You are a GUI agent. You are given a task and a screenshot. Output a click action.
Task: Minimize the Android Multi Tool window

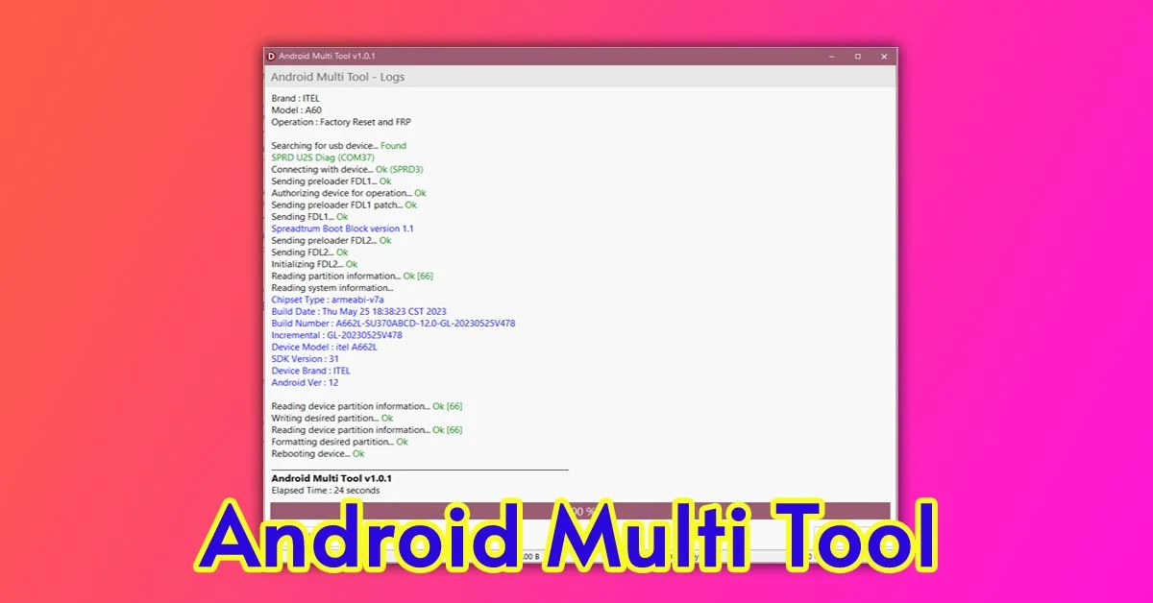(x=832, y=57)
